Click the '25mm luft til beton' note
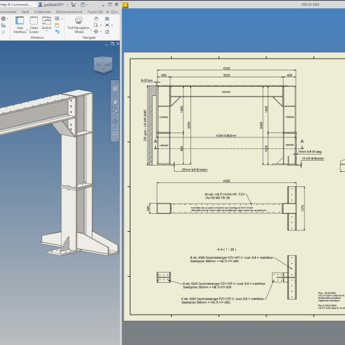Viewport: 345px width, 345px height. (x=195, y=170)
